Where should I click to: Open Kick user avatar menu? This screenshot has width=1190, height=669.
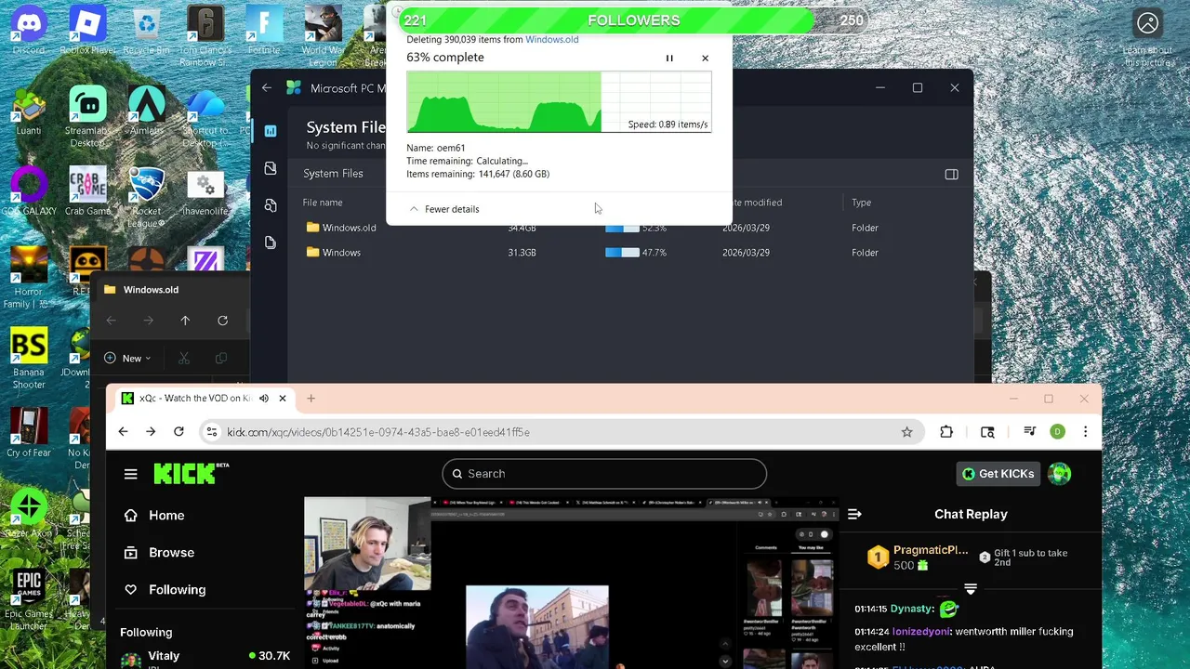(x=1059, y=474)
